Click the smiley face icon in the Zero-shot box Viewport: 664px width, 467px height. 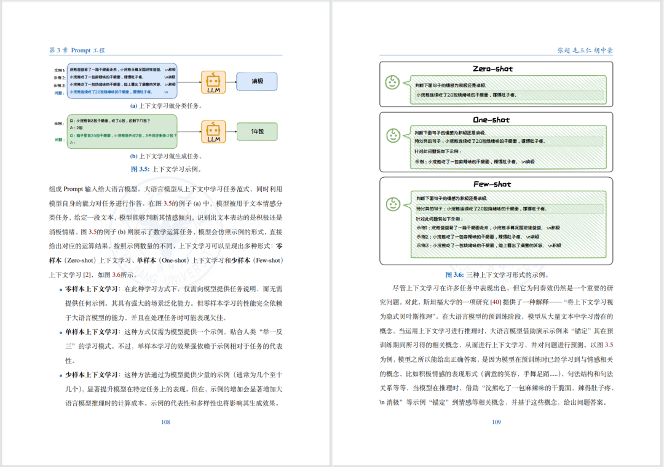pos(392,82)
